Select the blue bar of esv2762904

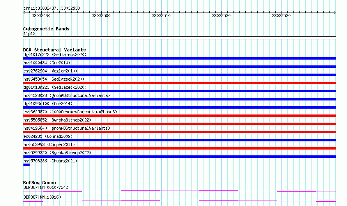pyautogui.click(x=179, y=75)
